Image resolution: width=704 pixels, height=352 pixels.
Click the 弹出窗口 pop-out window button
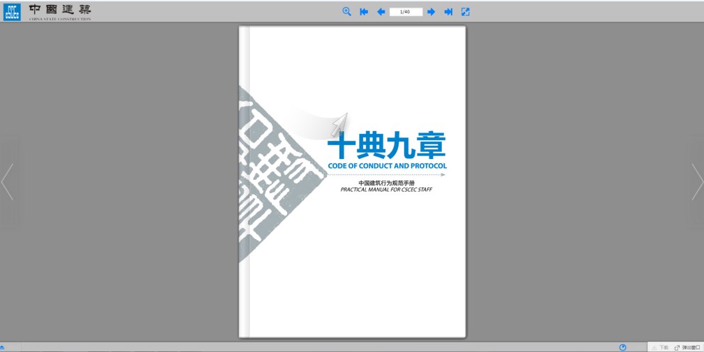click(x=687, y=348)
